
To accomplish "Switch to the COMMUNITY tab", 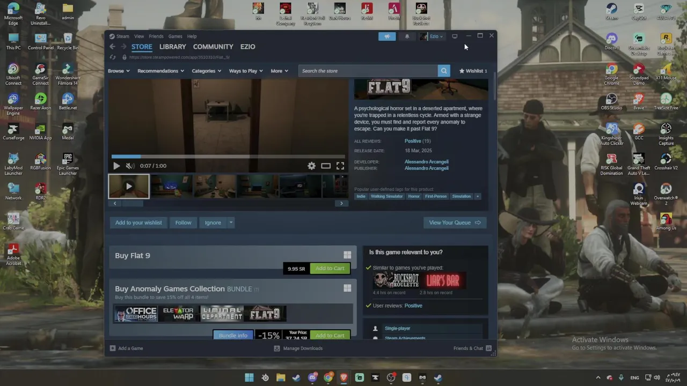I will 213,47.
